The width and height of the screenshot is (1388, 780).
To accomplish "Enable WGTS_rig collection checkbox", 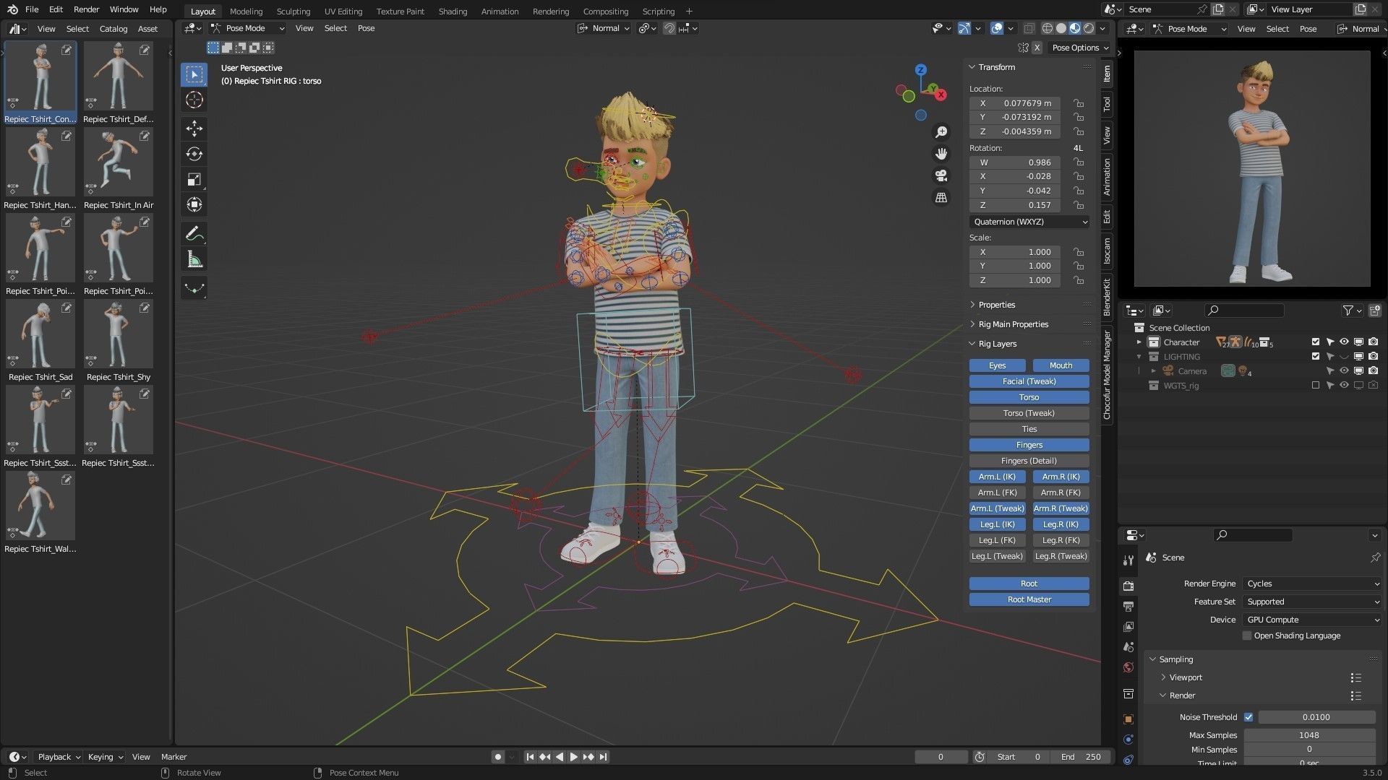I will 1316,386.
